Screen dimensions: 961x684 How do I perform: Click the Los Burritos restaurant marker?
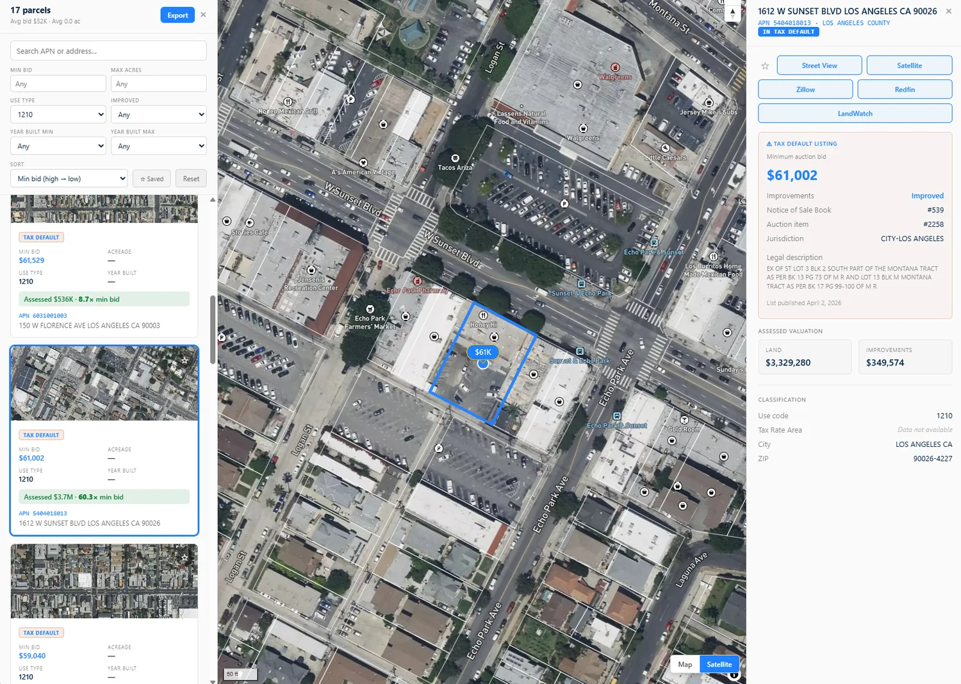[x=713, y=256]
